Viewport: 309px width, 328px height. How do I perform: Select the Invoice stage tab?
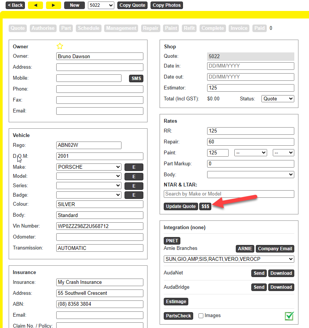[239, 28]
